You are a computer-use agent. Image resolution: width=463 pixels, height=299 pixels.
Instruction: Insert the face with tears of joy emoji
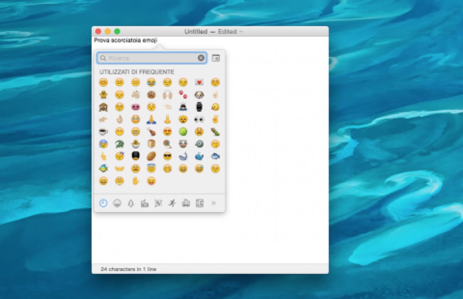[151, 82]
